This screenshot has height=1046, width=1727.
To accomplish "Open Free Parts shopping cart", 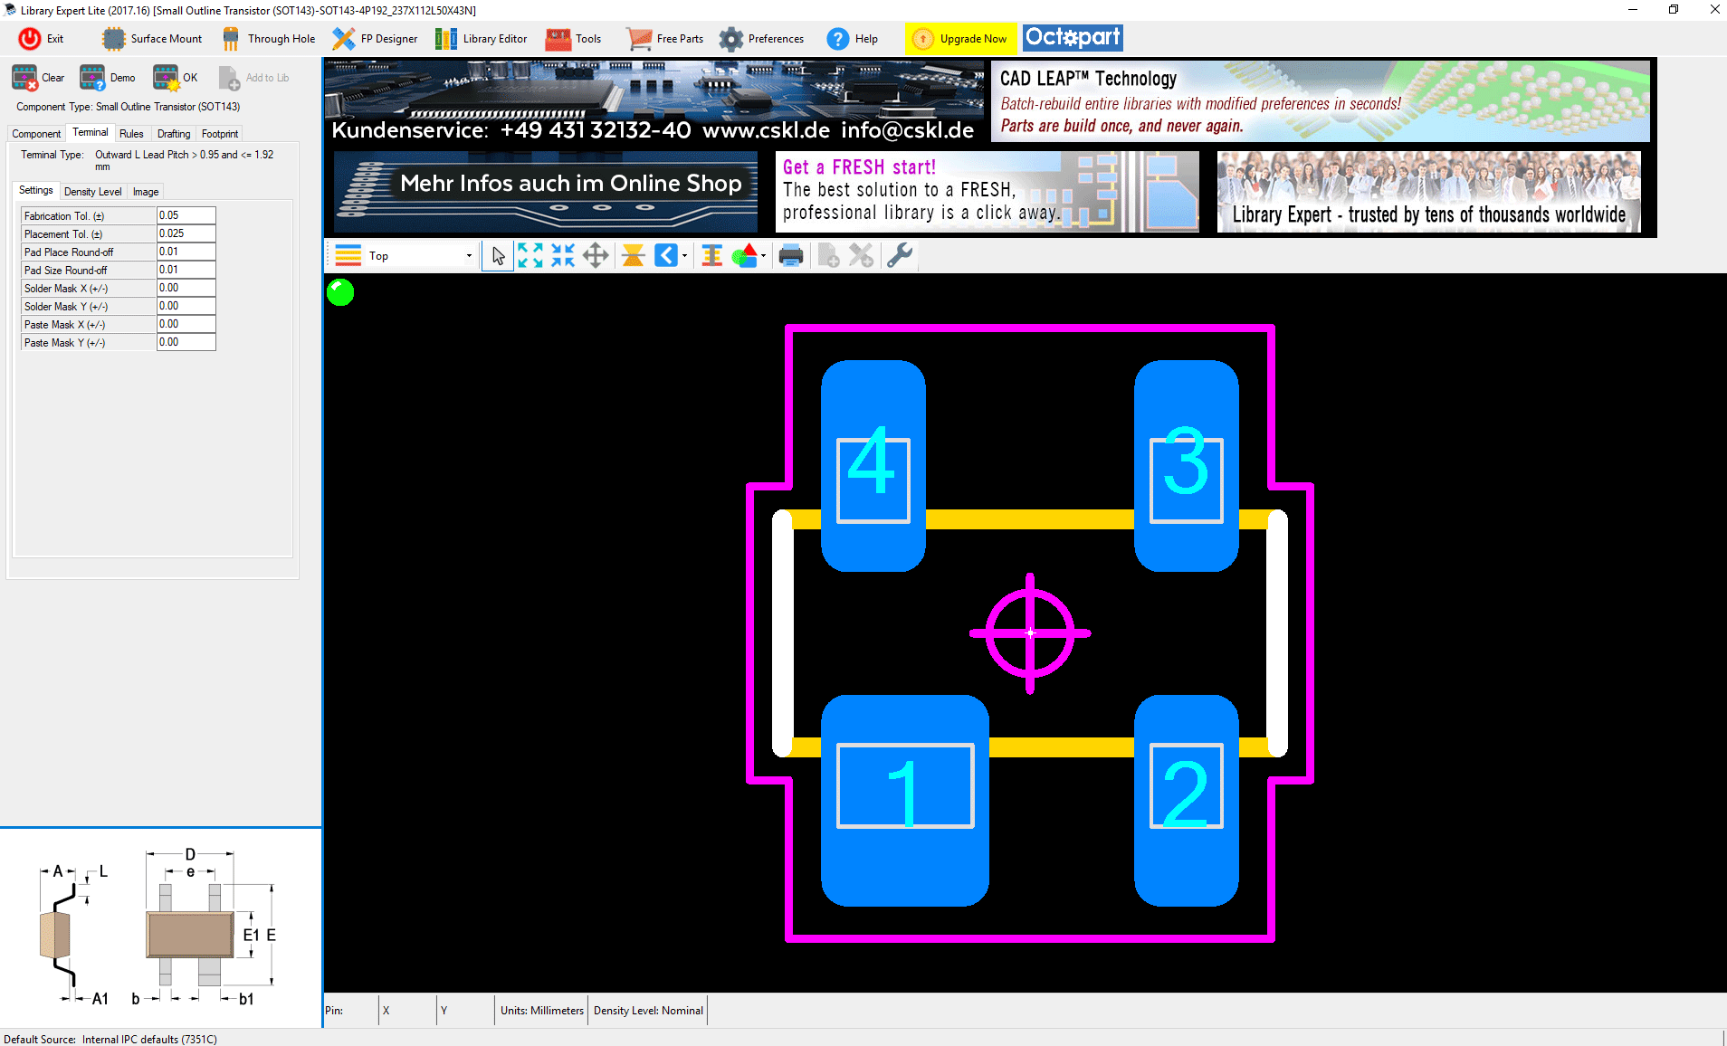I will tap(665, 38).
